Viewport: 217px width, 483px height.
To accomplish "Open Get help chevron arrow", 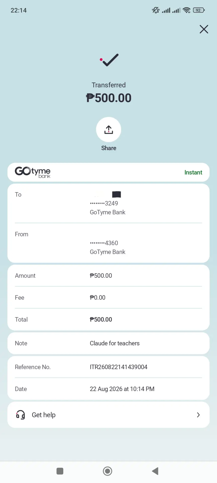I will [x=198, y=415].
